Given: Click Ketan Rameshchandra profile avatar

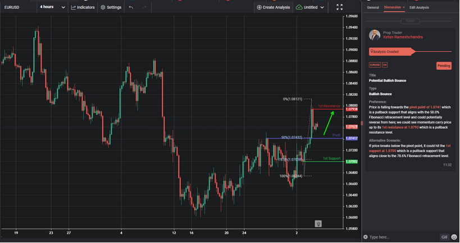Looking at the screenshot, I should coord(375,35).
